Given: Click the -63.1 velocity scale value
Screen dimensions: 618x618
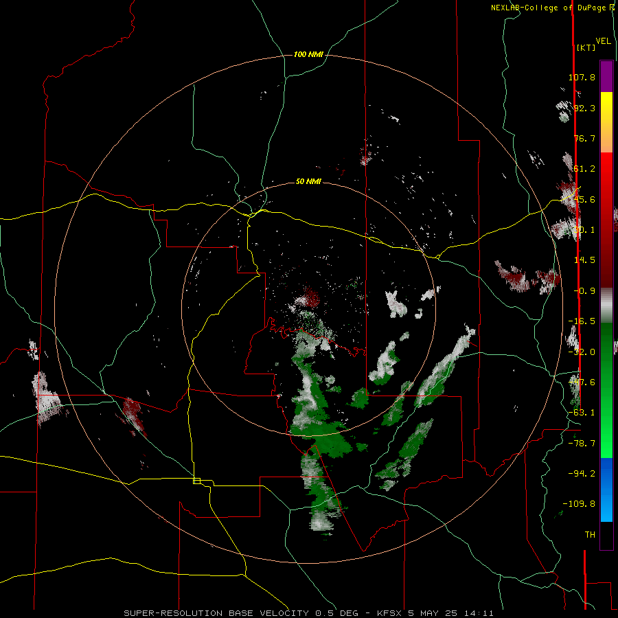Looking at the screenshot, I should (582, 413).
